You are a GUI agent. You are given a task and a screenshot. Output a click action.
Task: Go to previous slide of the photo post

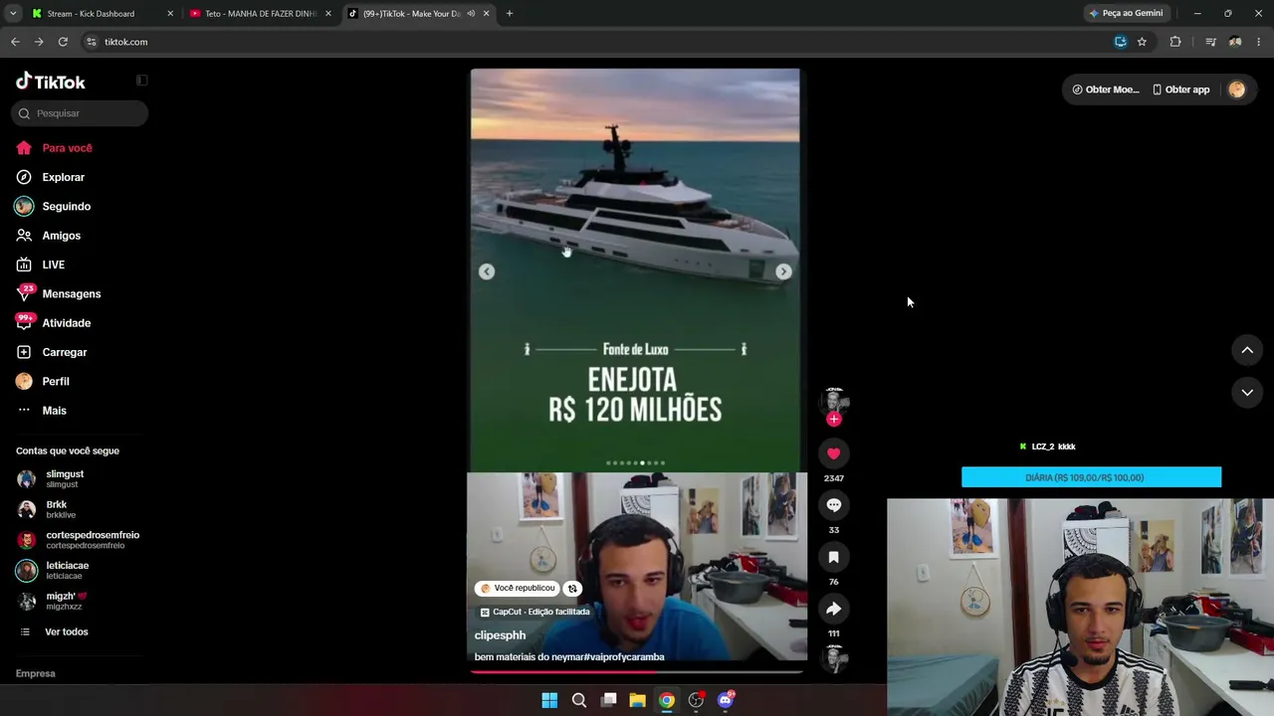(487, 271)
